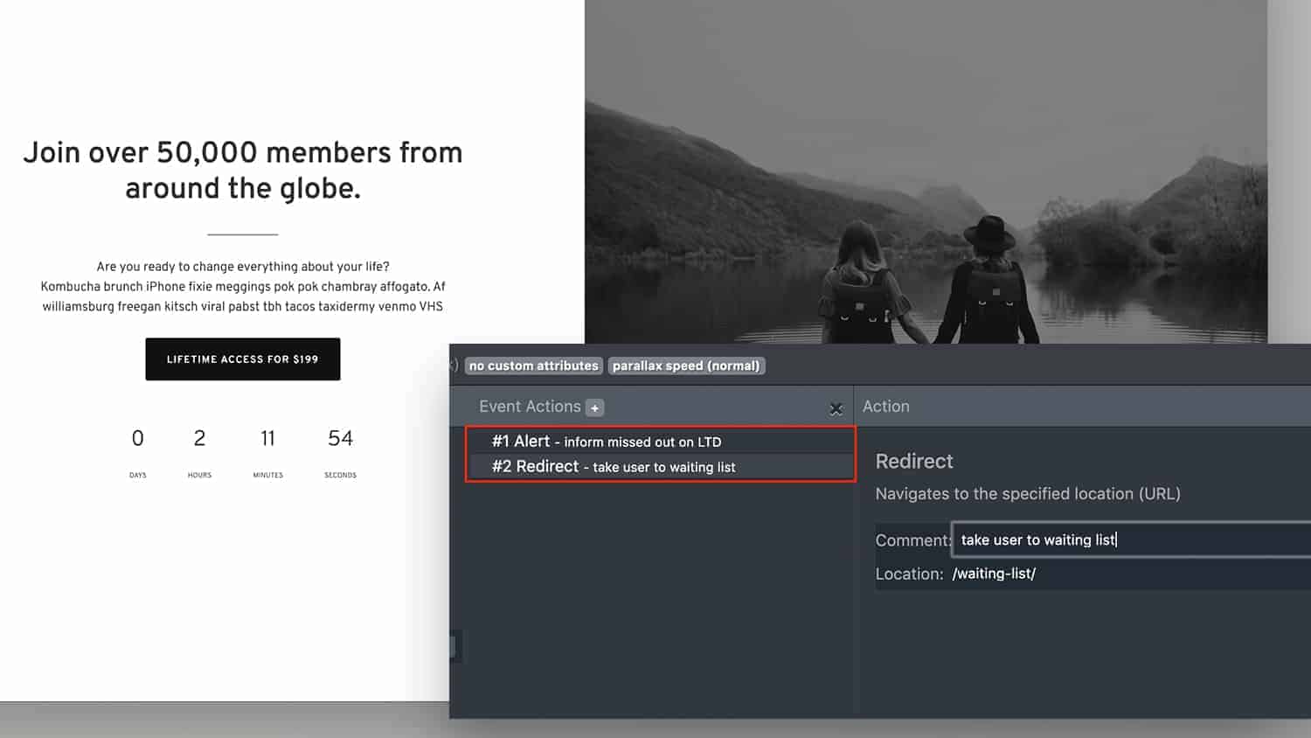
Task: Click the collapsed tab on the panel's left edge
Action: pos(456,646)
